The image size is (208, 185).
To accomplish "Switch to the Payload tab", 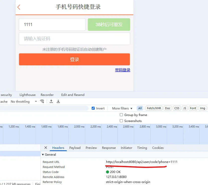I will pos(75,148).
